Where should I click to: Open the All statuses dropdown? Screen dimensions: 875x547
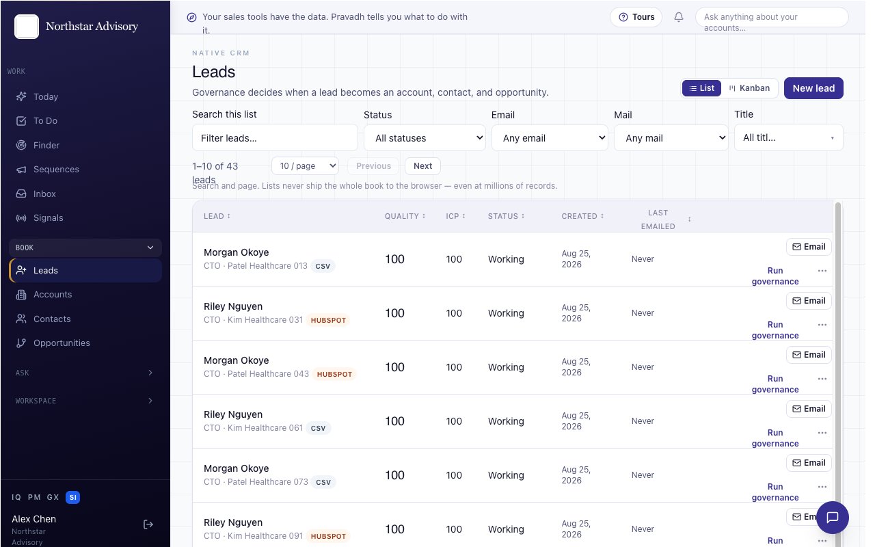pos(425,137)
